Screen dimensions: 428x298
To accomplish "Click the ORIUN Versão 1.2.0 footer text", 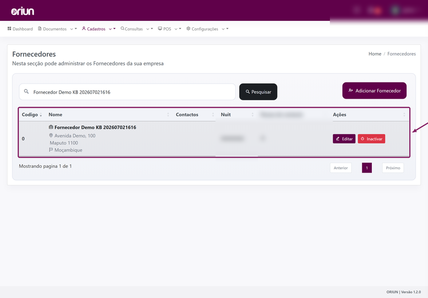I will tap(403, 292).
